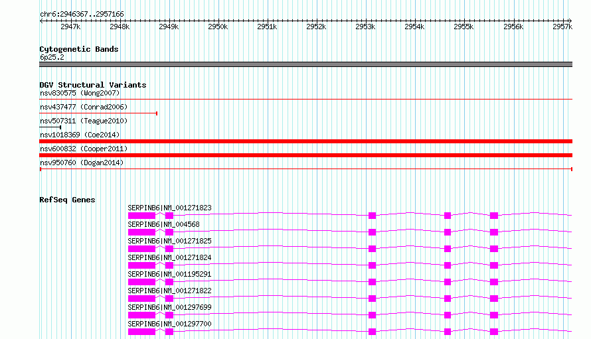Click the 2947k ruler position
Screen dimensions: 591x339
pos(70,27)
